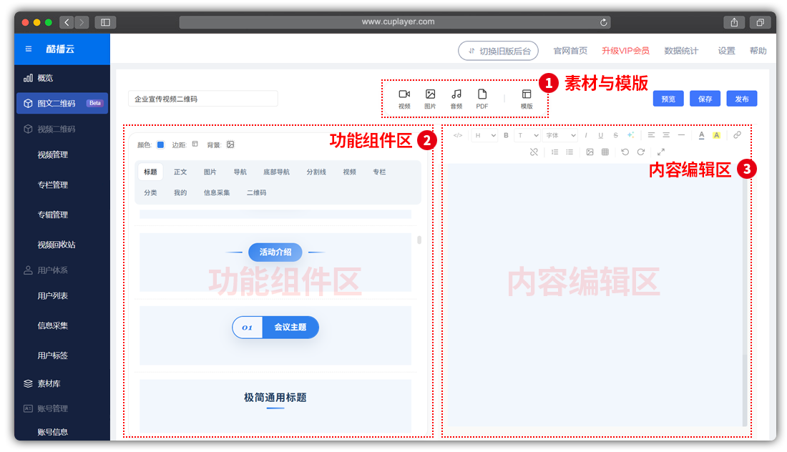
Task: Click the 图片 image material icon
Action: (x=430, y=99)
